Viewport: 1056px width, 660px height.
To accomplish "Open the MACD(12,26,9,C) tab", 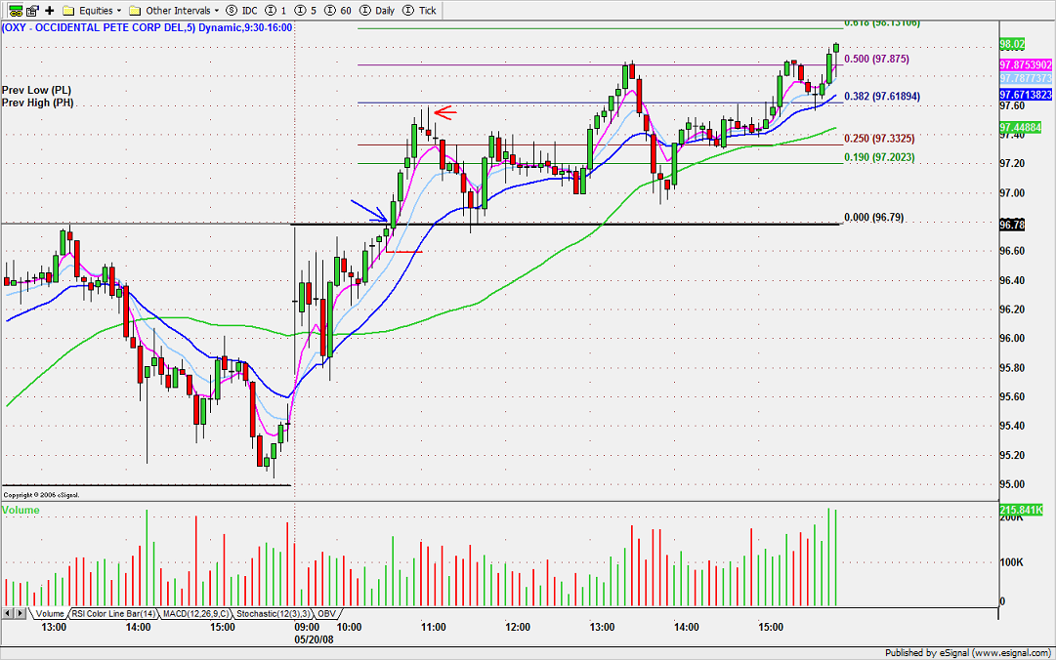I will 195,613.
